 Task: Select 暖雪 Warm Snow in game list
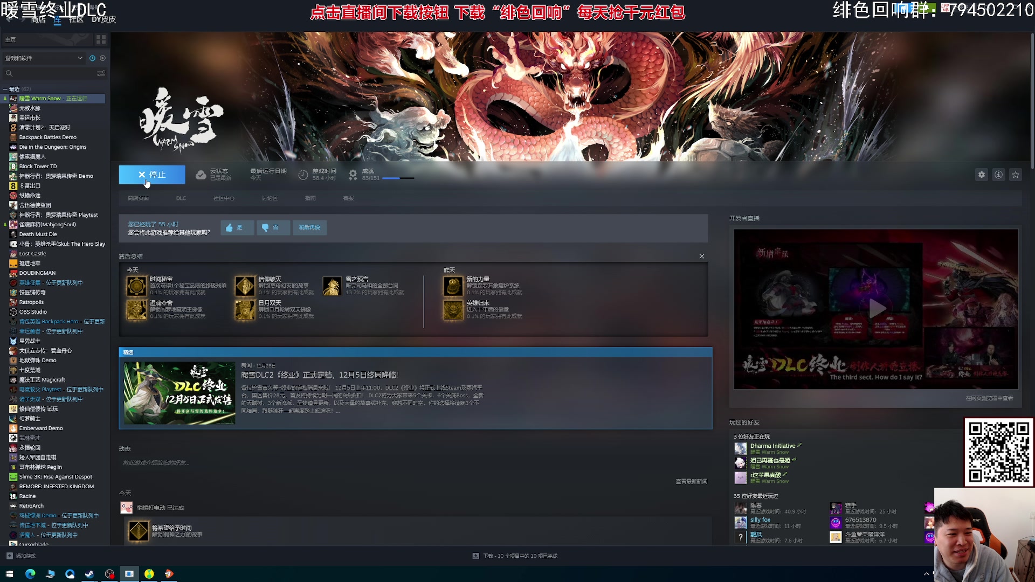tap(54, 99)
